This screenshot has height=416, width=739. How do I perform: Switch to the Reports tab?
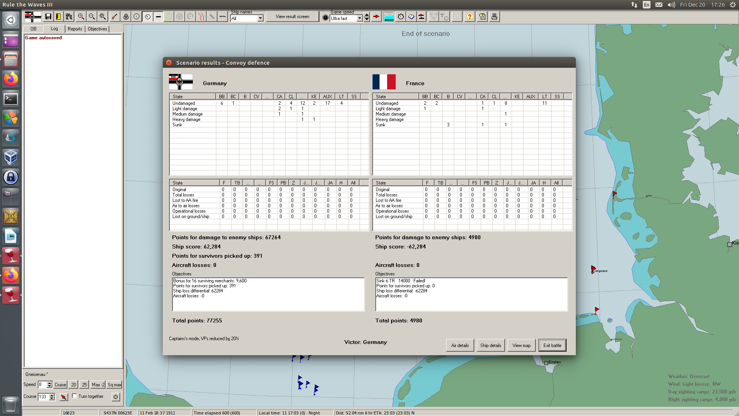click(x=75, y=29)
